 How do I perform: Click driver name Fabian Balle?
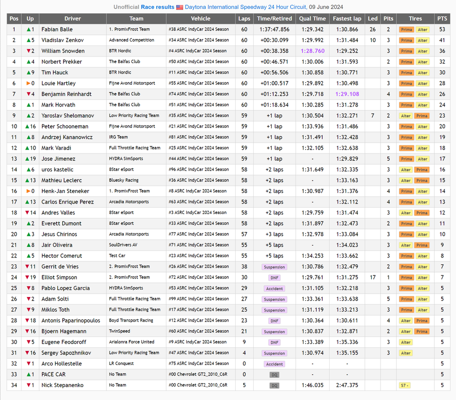(x=57, y=29)
